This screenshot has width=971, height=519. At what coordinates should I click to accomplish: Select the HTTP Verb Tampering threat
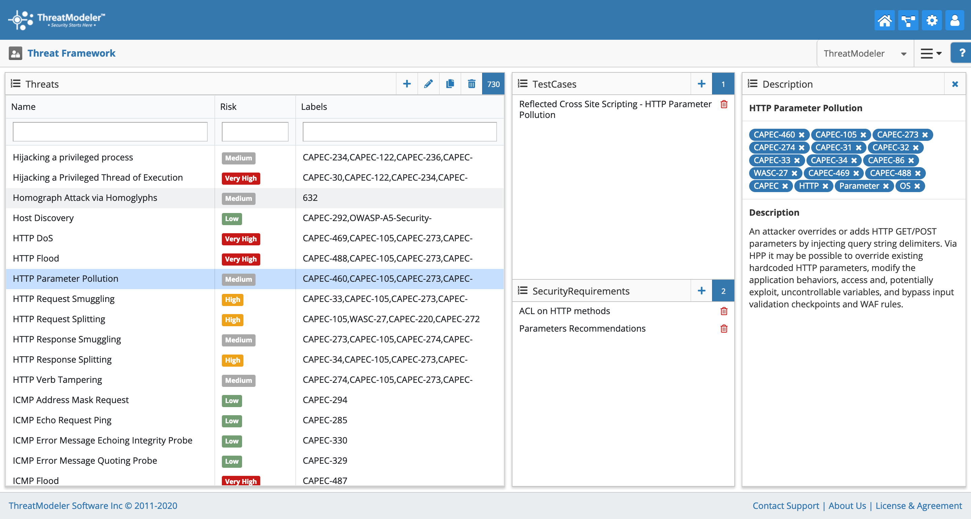[x=255, y=380]
